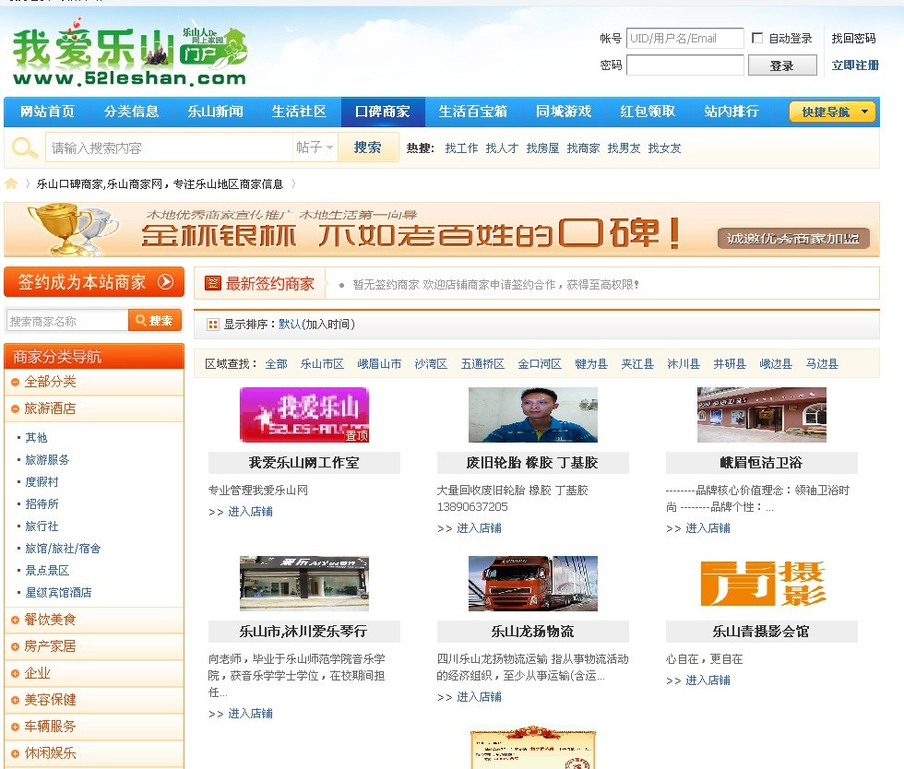Click the home icon in breadcrumb
Viewport: 904px width, 769px height.
tap(11, 183)
